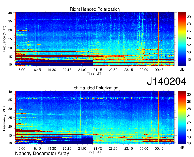Click the Nancay Decameter Array caption
This screenshot has height=157, width=194.
[x=42, y=154]
